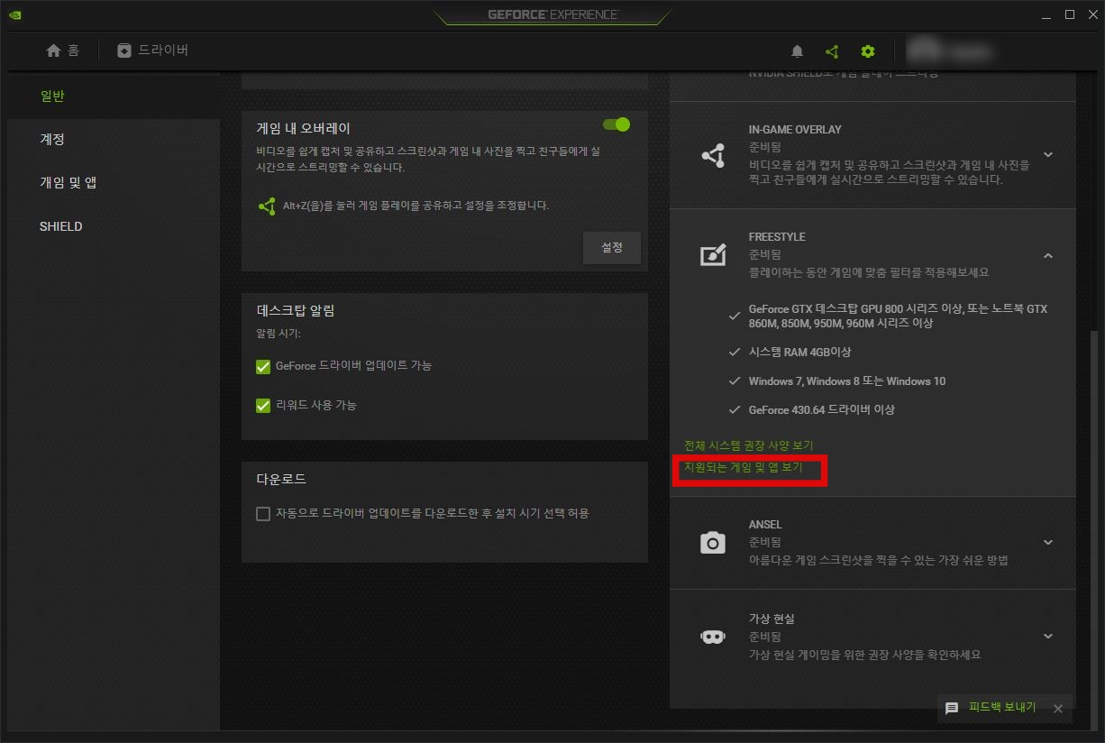Screen dimensions: 1105x743
Task: Open the 홈 tab
Action: click(63, 51)
